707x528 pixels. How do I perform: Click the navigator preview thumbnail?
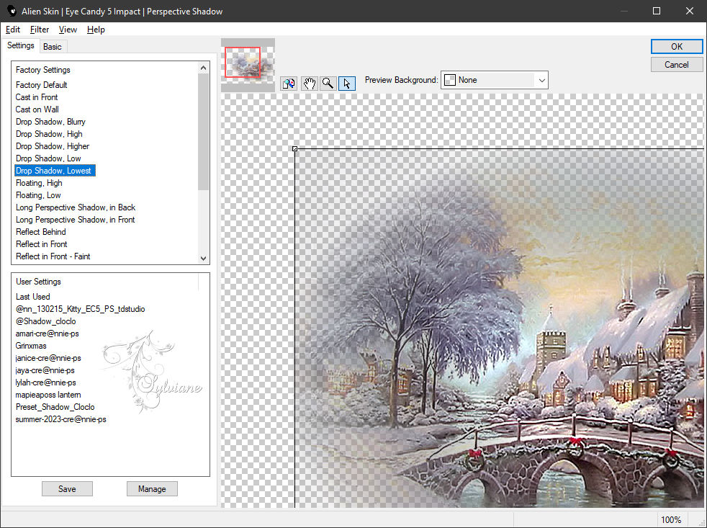pyautogui.click(x=248, y=65)
